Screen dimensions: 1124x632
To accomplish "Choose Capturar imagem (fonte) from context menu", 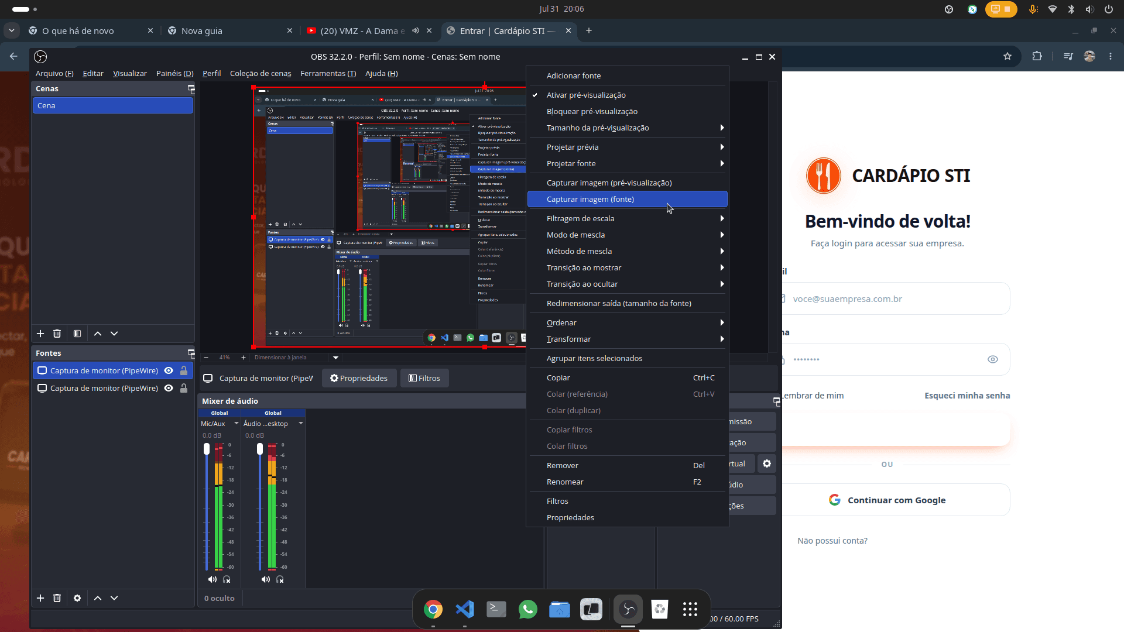I will (x=628, y=199).
